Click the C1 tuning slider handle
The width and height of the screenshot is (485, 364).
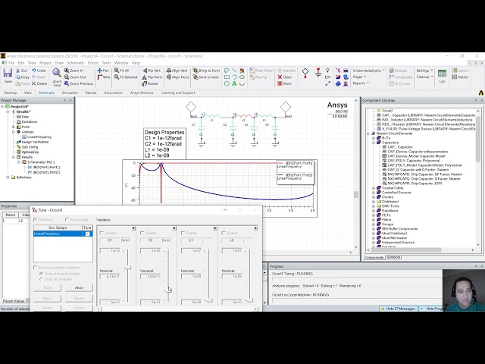[x=127, y=268]
